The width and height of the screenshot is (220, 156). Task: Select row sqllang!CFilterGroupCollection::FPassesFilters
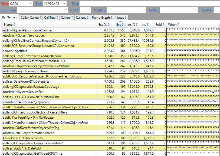(111, 112)
